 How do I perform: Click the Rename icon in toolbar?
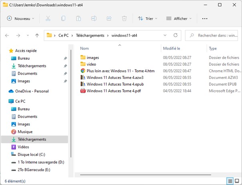pos(94,18)
